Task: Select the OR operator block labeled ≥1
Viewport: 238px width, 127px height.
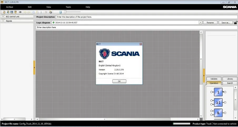Action: click(x=218, y=103)
